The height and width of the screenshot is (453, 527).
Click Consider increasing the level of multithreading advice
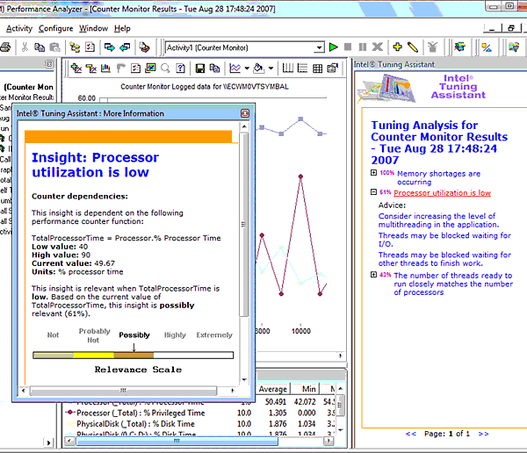coord(438,220)
